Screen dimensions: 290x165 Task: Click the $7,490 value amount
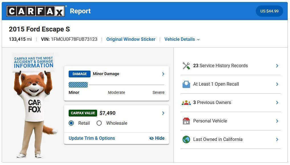(x=107, y=113)
